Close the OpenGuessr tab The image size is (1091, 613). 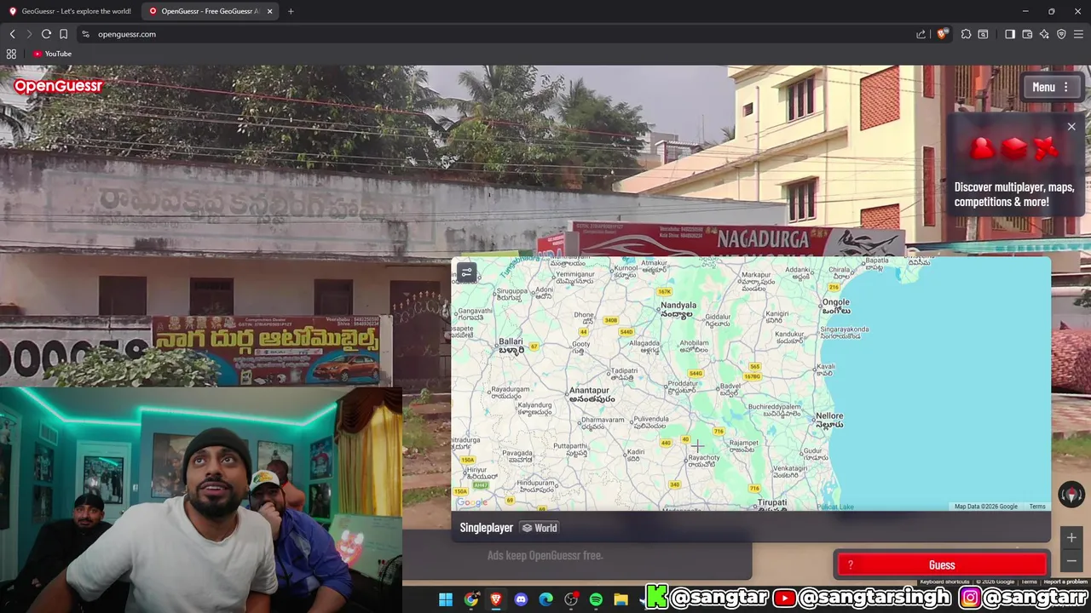[270, 11]
